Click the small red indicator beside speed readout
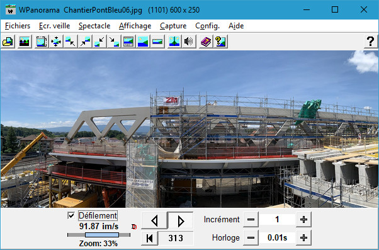This screenshot has height=250, width=379. (x=134, y=227)
